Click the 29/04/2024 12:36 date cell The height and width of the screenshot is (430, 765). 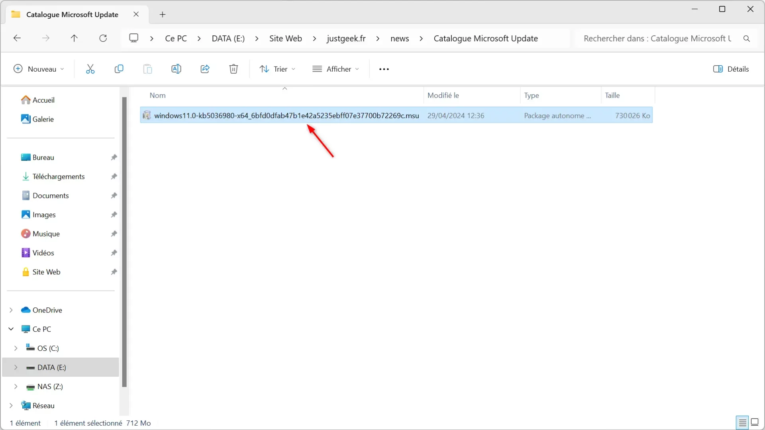coord(456,115)
